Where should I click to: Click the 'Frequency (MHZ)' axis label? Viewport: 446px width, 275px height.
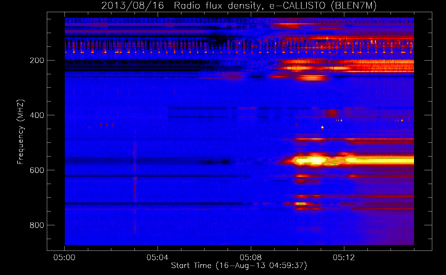click(21, 132)
